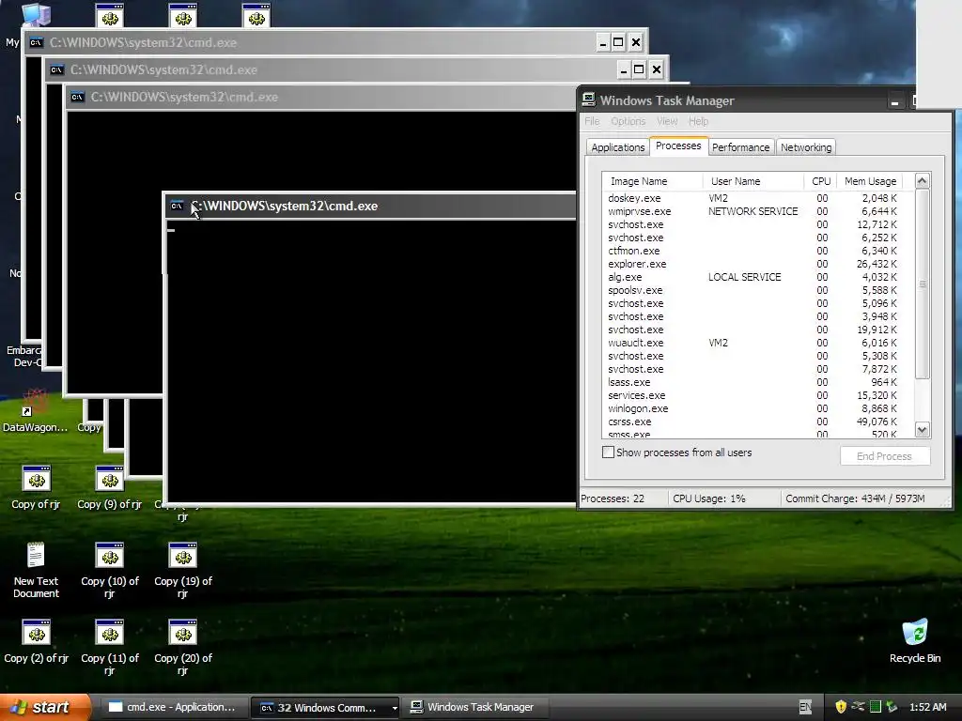Sort by the Image Name column header
962x721 pixels.
(x=652, y=181)
